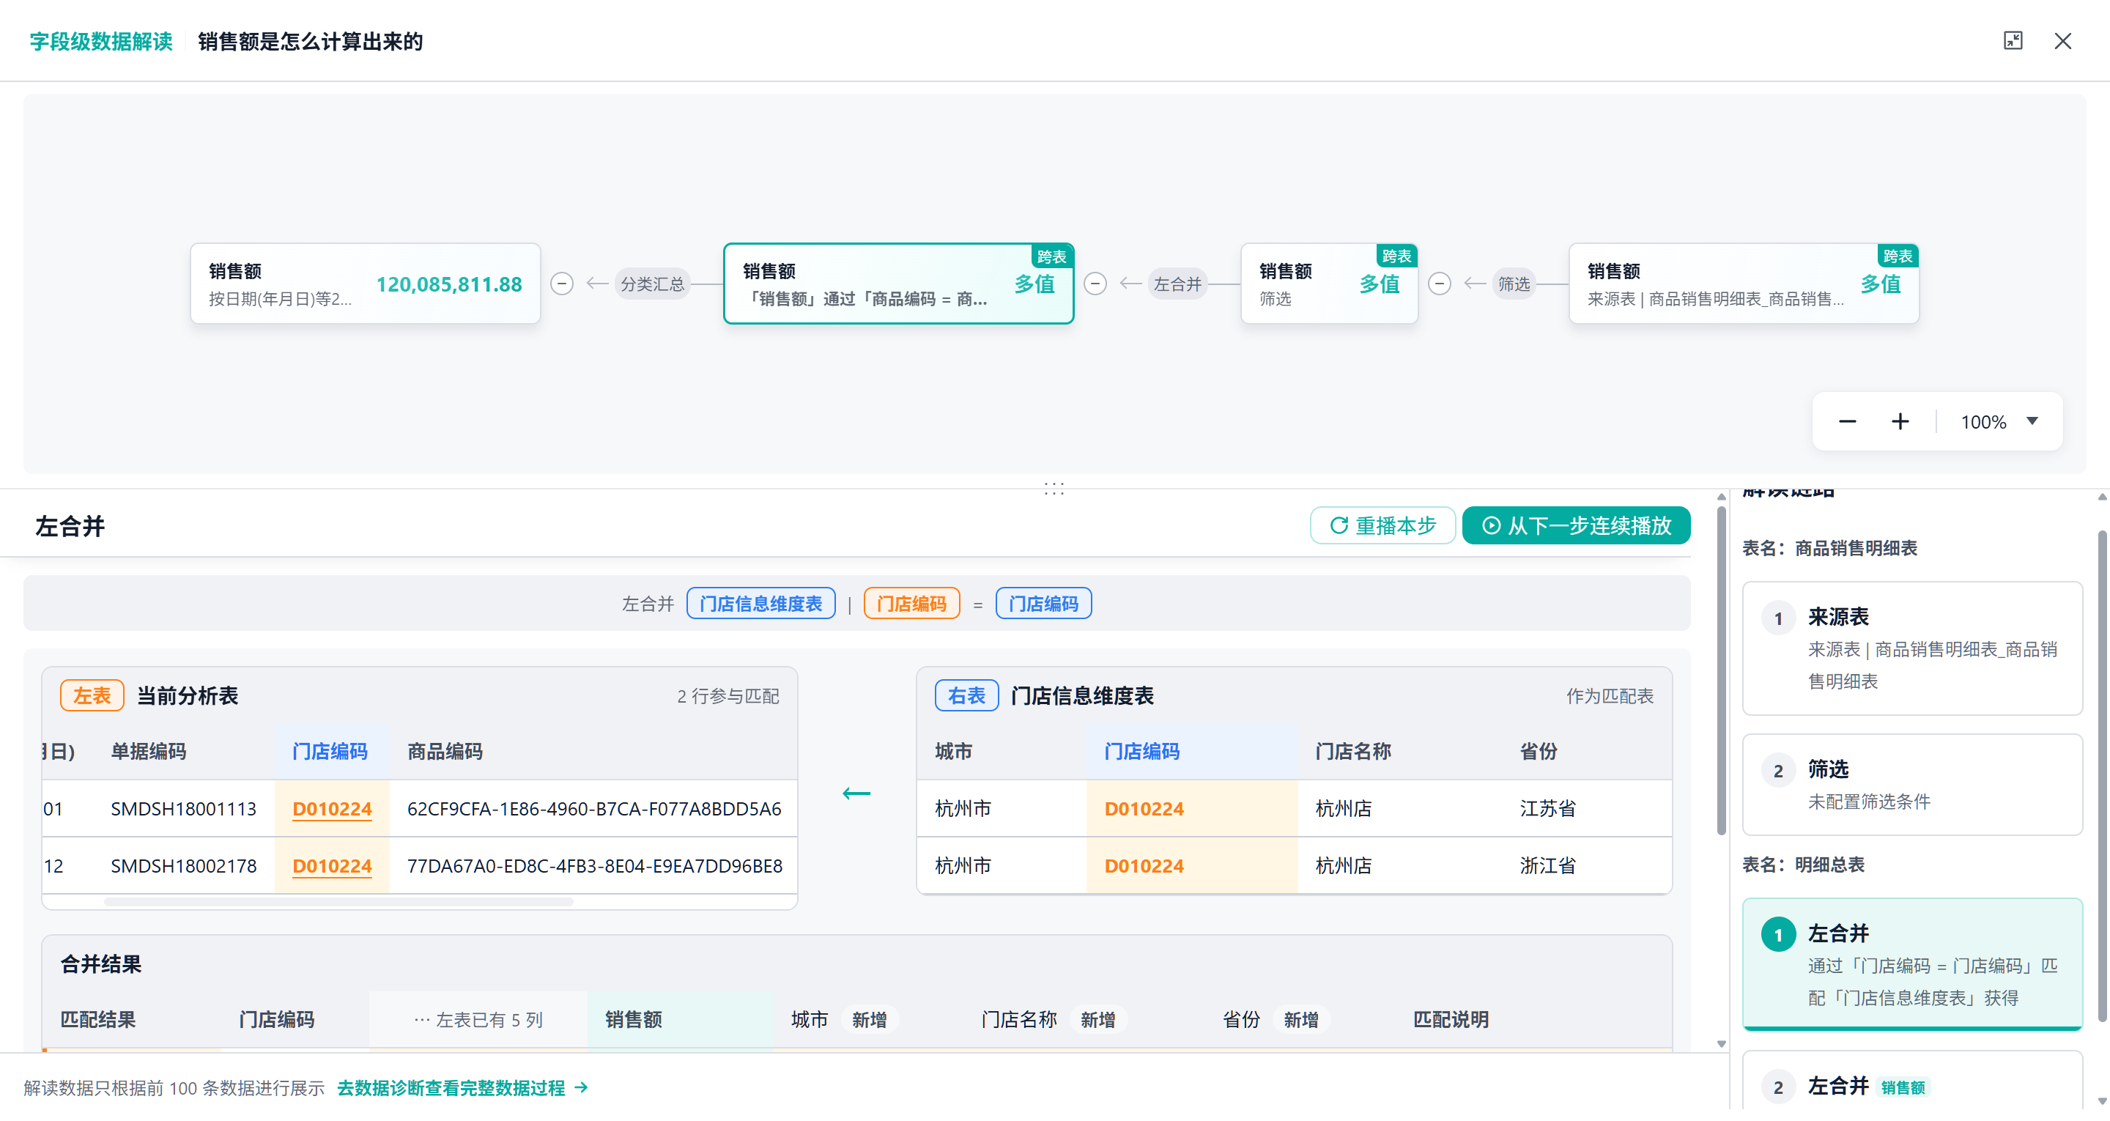
Task: Close the field-level data interpretation dialog
Action: (x=2062, y=41)
